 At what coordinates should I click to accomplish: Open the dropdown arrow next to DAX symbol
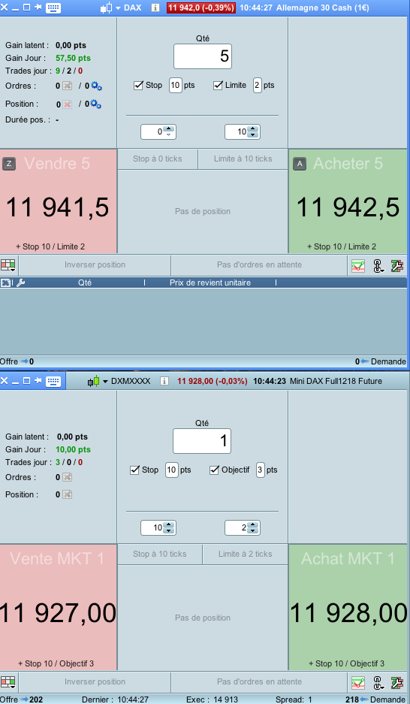pyautogui.click(x=118, y=8)
